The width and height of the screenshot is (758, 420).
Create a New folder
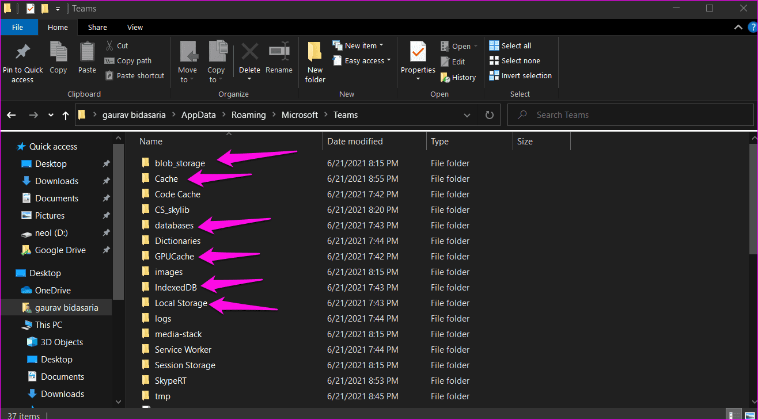[x=314, y=62]
